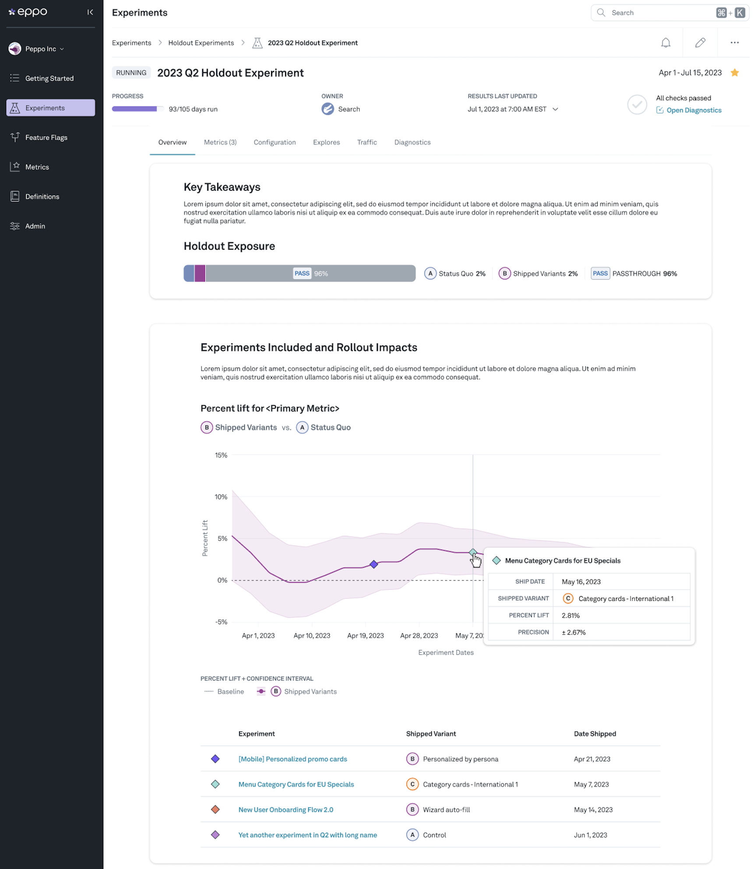This screenshot has width=754, height=869.
Task: Open Holdout Experiments from the breadcrumb
Action: point(201,42)
